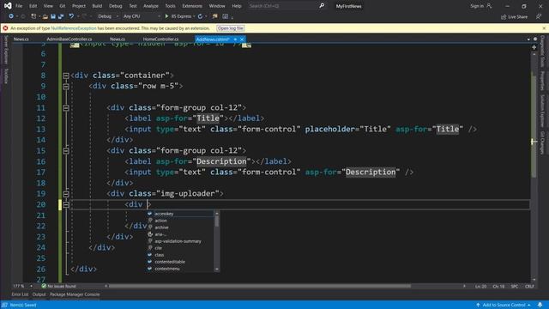Screen dimensions: 549x309
Task: Click the Undo toolbar icon
Action: pos(71,16)
